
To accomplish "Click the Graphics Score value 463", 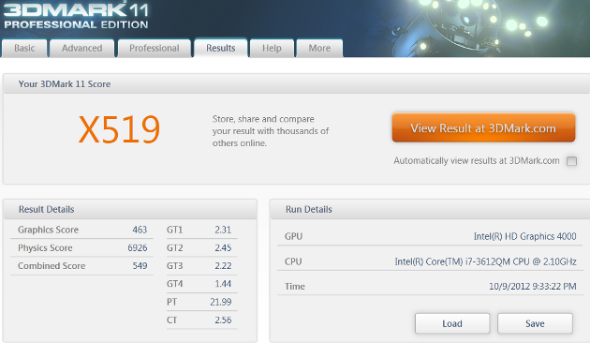I will (x=140, y=230).
